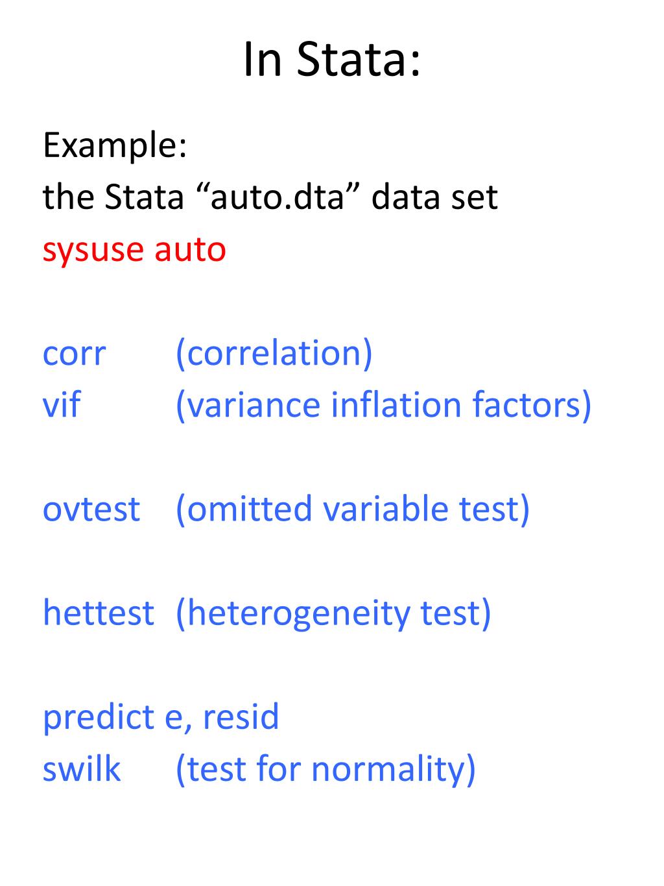Click the 'predict e, resid' line
Image resolution: width=664 pixels, height=886 pixels.
pos(161,718)
